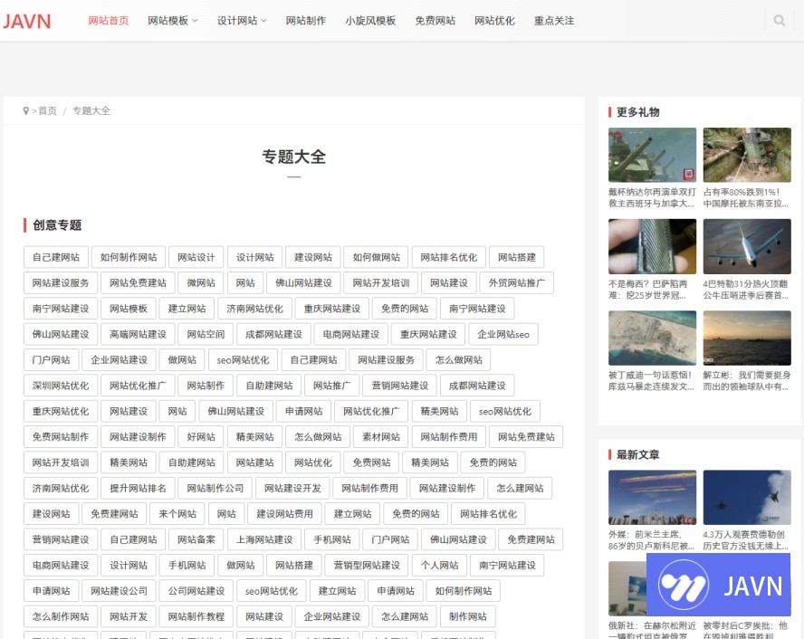The image size is (804, 639).
Task: Open article 4巴特勒31分热火顶翻公牛
Action: click(746, 290)
